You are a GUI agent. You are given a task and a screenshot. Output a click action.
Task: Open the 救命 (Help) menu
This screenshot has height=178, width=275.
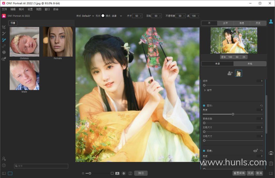pyautogui.click(x=56, y=9)
